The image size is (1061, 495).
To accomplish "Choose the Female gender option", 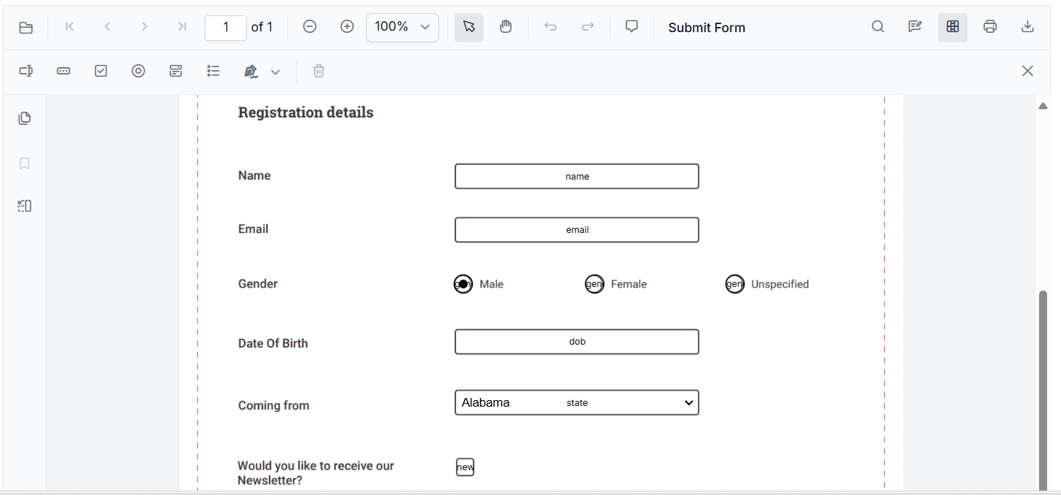I will pyautogui.click(x=594, y=284).
